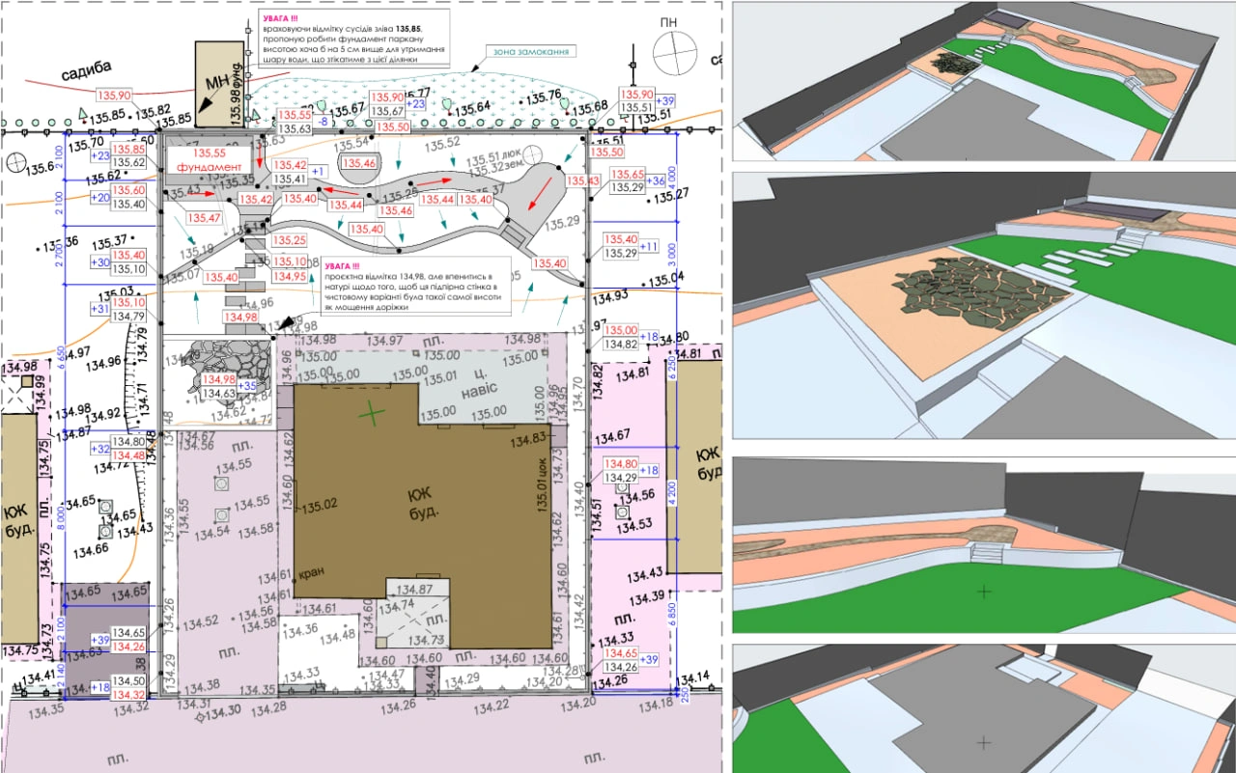Screen dimensions: 1236x773
Task: Click the blue +11 difference tag
Action: [648, 246]
